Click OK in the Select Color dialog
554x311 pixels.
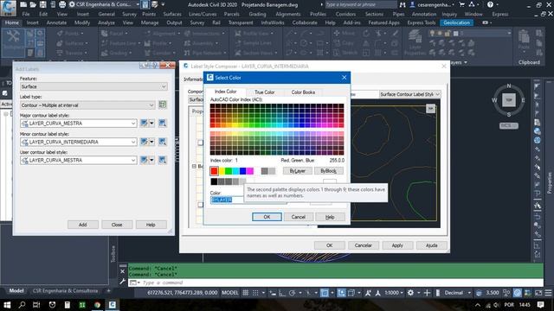point(267,217)
